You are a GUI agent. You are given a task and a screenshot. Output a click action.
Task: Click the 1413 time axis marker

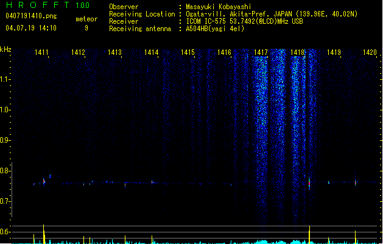114,52
